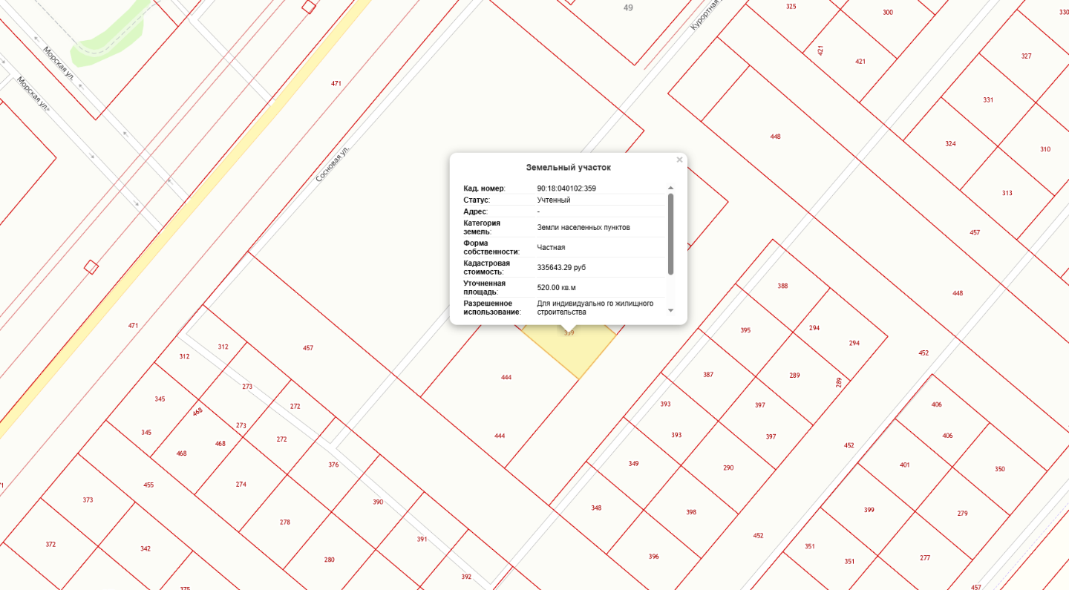Click the popup's vertical scrollbar thumb
Image resolution: width=1069 pixels, height=590 pixels.
(x=671, y=234)
